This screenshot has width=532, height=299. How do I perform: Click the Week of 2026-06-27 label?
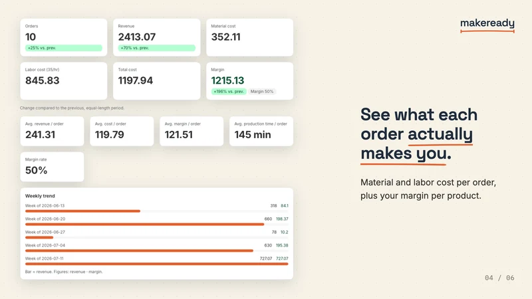point(45,232)
